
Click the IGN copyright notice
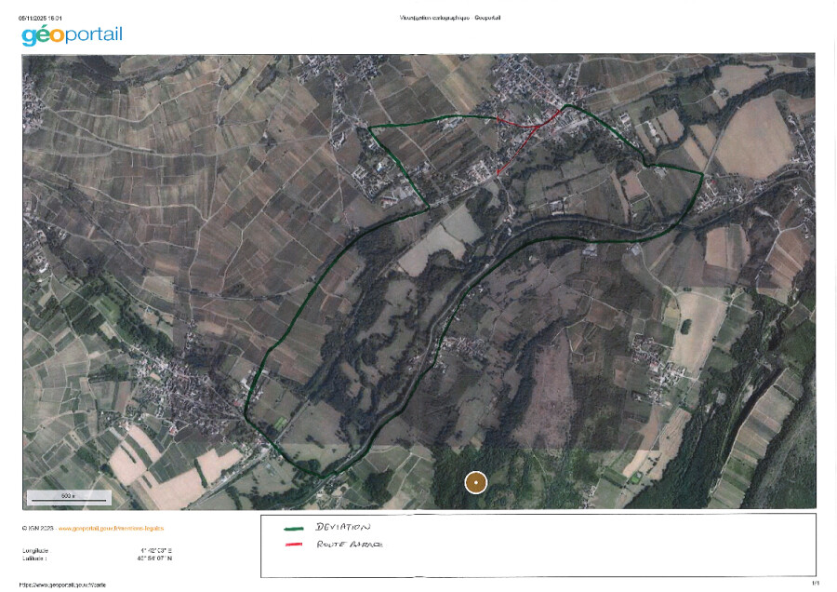37,528
